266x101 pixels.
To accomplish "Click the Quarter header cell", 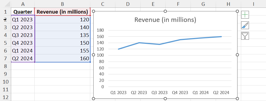I will click(x=23, y=12).
